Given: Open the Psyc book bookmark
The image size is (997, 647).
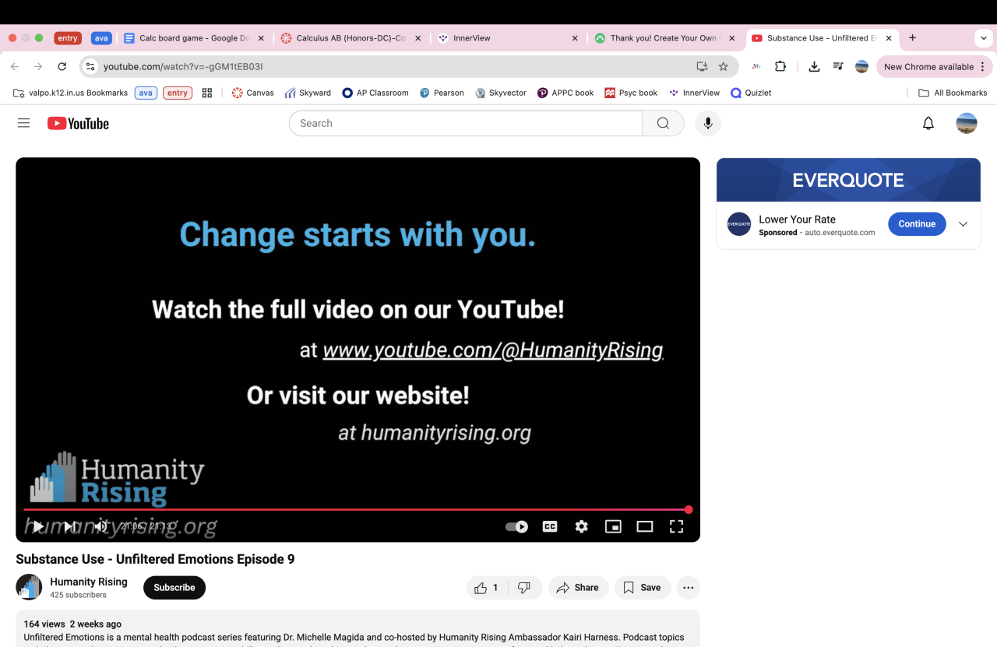Looking at the screenshot, I should click(631, 93).
